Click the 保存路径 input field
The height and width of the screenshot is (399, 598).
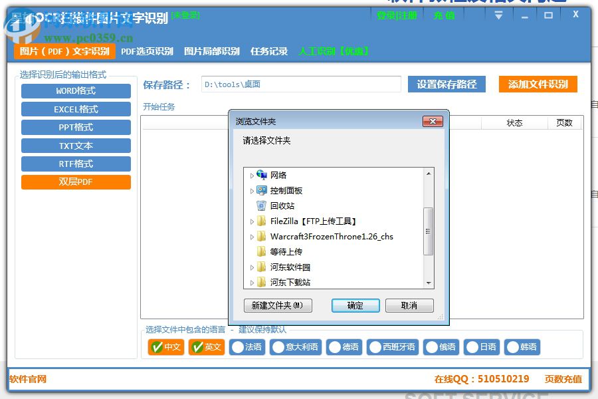(x=301, y=84)
